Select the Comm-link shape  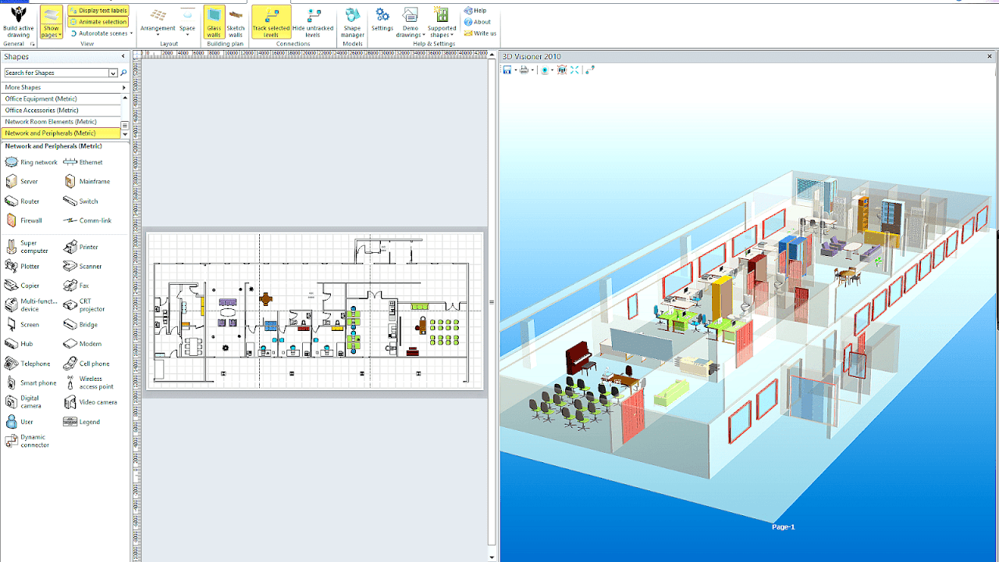pos(87,221)
